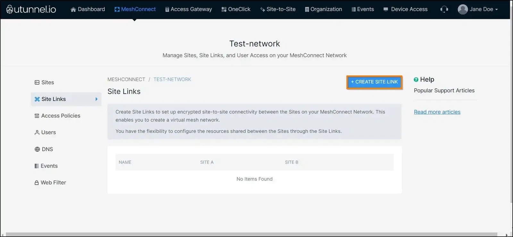
Task: Open Sites in the sidebar
Action: [x=66, y=82]
